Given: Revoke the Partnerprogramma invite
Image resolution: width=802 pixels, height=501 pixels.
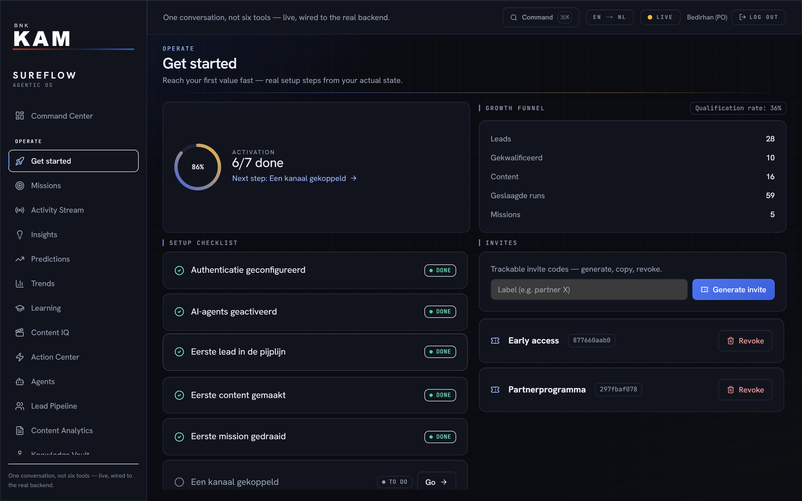Looking at the screenshot, I should coord(745,390).
